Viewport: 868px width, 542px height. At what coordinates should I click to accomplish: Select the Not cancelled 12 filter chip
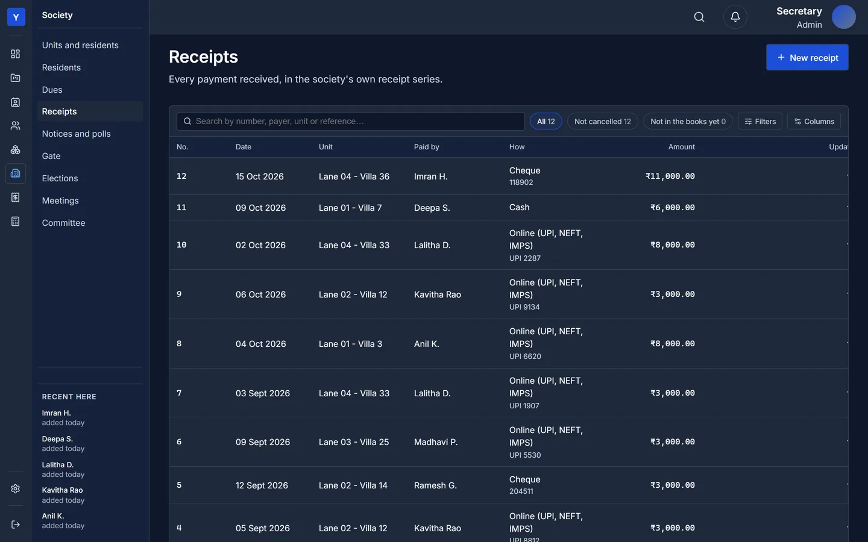603,121
